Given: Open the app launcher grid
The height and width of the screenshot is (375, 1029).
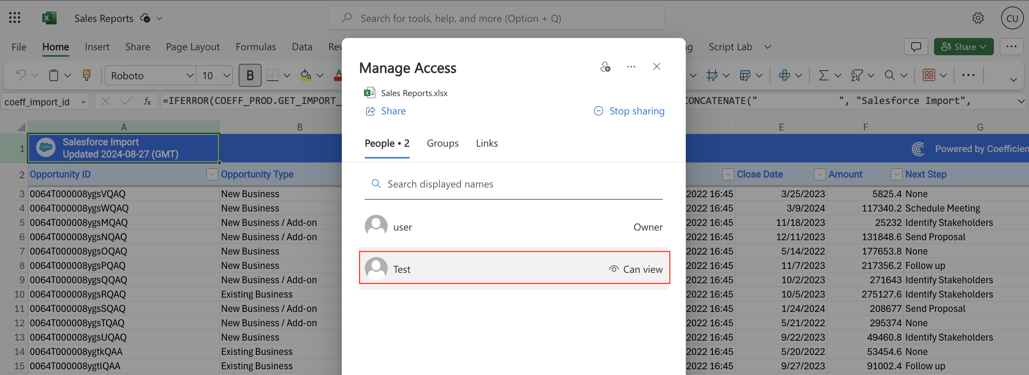Looking at the screenshot, I should point(15,18).
